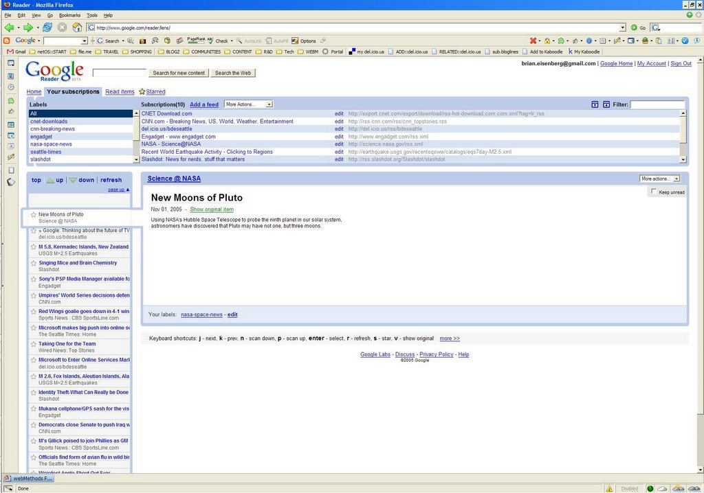Screen dimensions: 704x493
Task: Click the Google Reader search text box
Action: (x=120, y=73)
